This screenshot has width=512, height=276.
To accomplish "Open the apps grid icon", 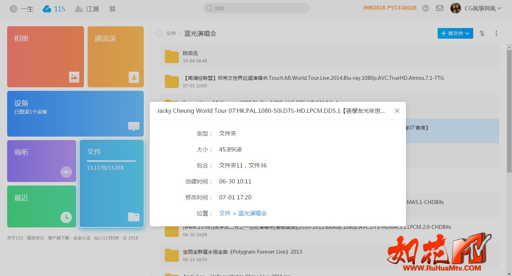I will pyautogui.click(x=112, y=9).
